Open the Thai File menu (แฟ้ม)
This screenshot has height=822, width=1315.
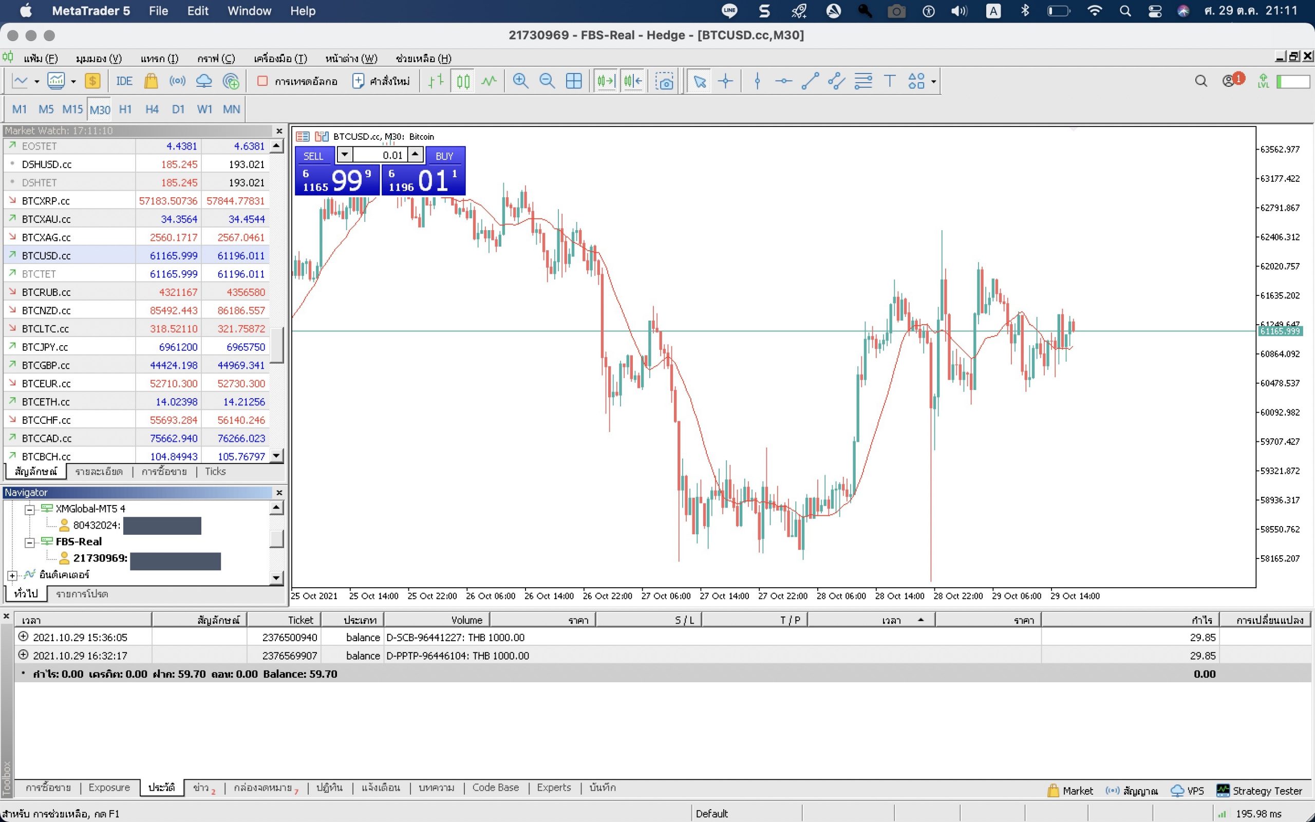point(40,58)
